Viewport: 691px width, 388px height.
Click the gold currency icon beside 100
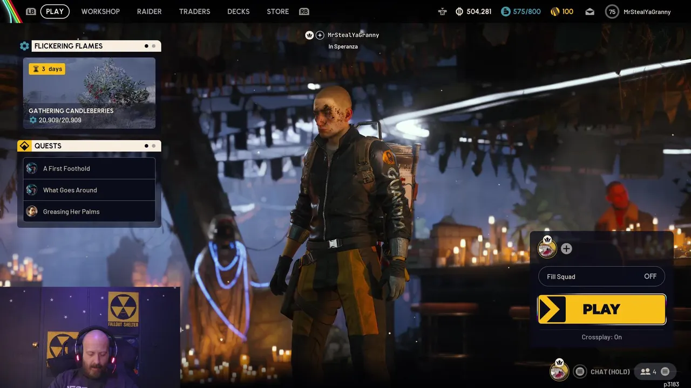[x=555, y=11]
